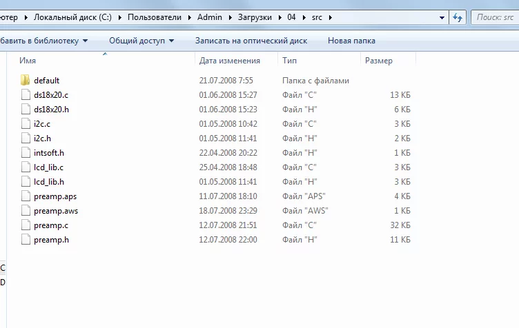Screen dimensions: 519x328
Task: Open the add-to-library dropdown menu
Action: (x=44, y=41)
